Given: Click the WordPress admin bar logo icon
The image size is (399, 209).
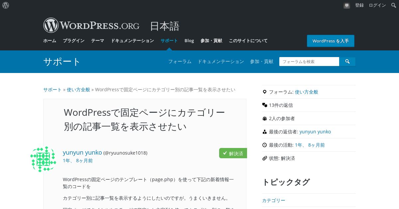Looking at the screenshot, I should point(6,5).
